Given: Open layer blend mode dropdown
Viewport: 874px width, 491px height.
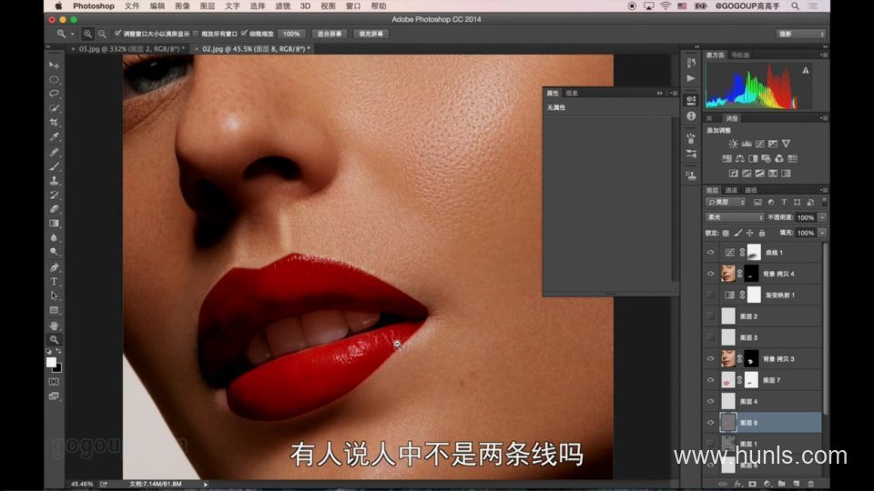Looking at the screenshot, I should pyautogui.click(x=734, y=217).
